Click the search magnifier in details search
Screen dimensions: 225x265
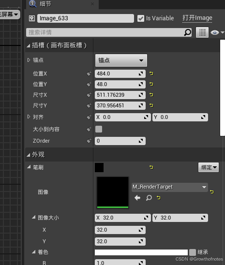pyautogui.click(x=187, y=32)
